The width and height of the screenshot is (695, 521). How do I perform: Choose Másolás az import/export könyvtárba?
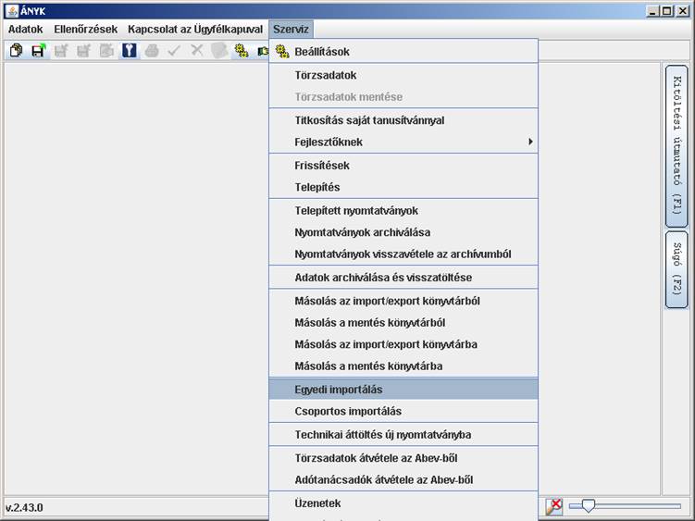[x=403, y=344]
